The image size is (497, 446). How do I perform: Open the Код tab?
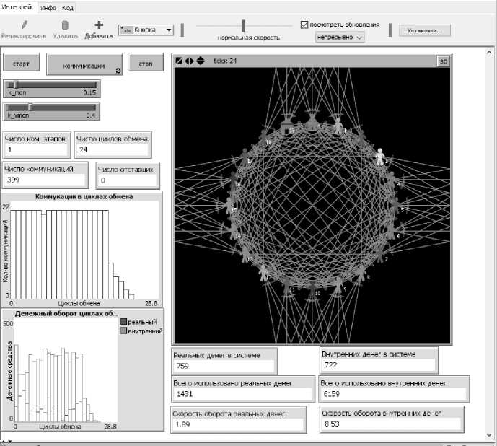[68, 8]
